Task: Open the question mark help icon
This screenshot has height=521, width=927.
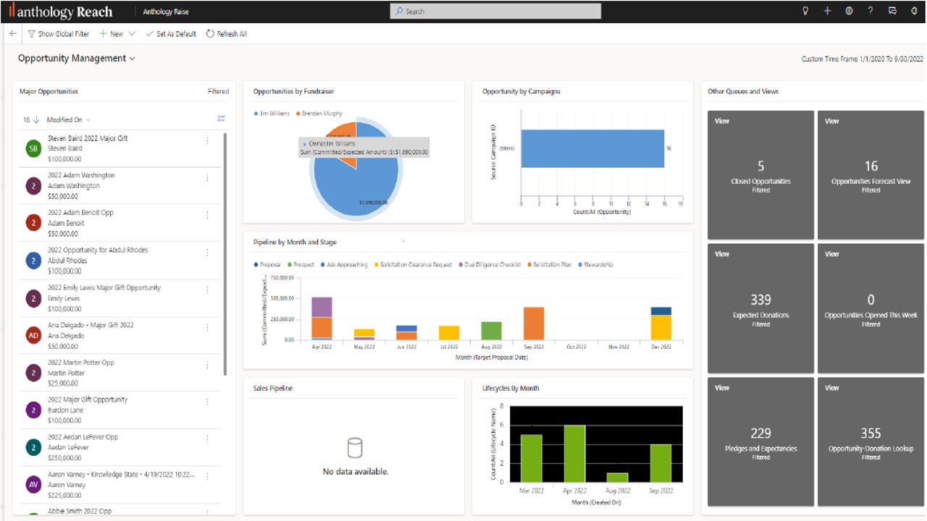Action: click(871, 11)
